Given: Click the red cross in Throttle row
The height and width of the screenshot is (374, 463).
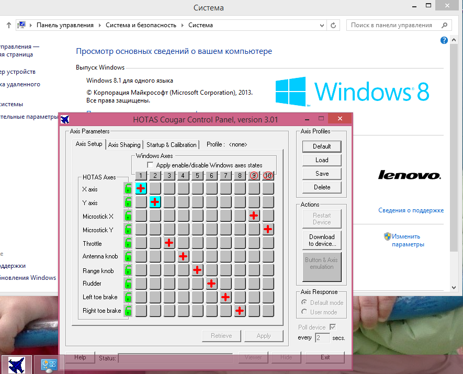Looking at the screenshot, I should point(169,243).
